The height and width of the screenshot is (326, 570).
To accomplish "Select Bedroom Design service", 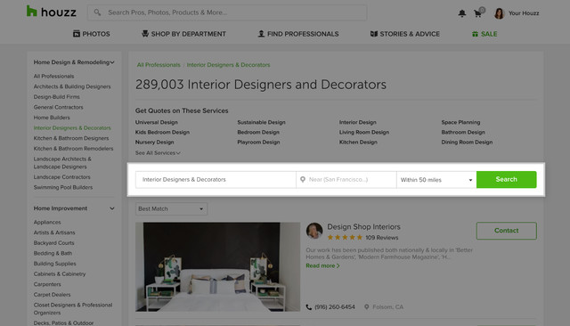I will pos(258,133).
